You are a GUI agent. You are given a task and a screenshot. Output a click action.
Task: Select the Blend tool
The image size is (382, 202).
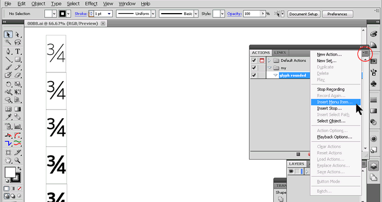point(17,117)
